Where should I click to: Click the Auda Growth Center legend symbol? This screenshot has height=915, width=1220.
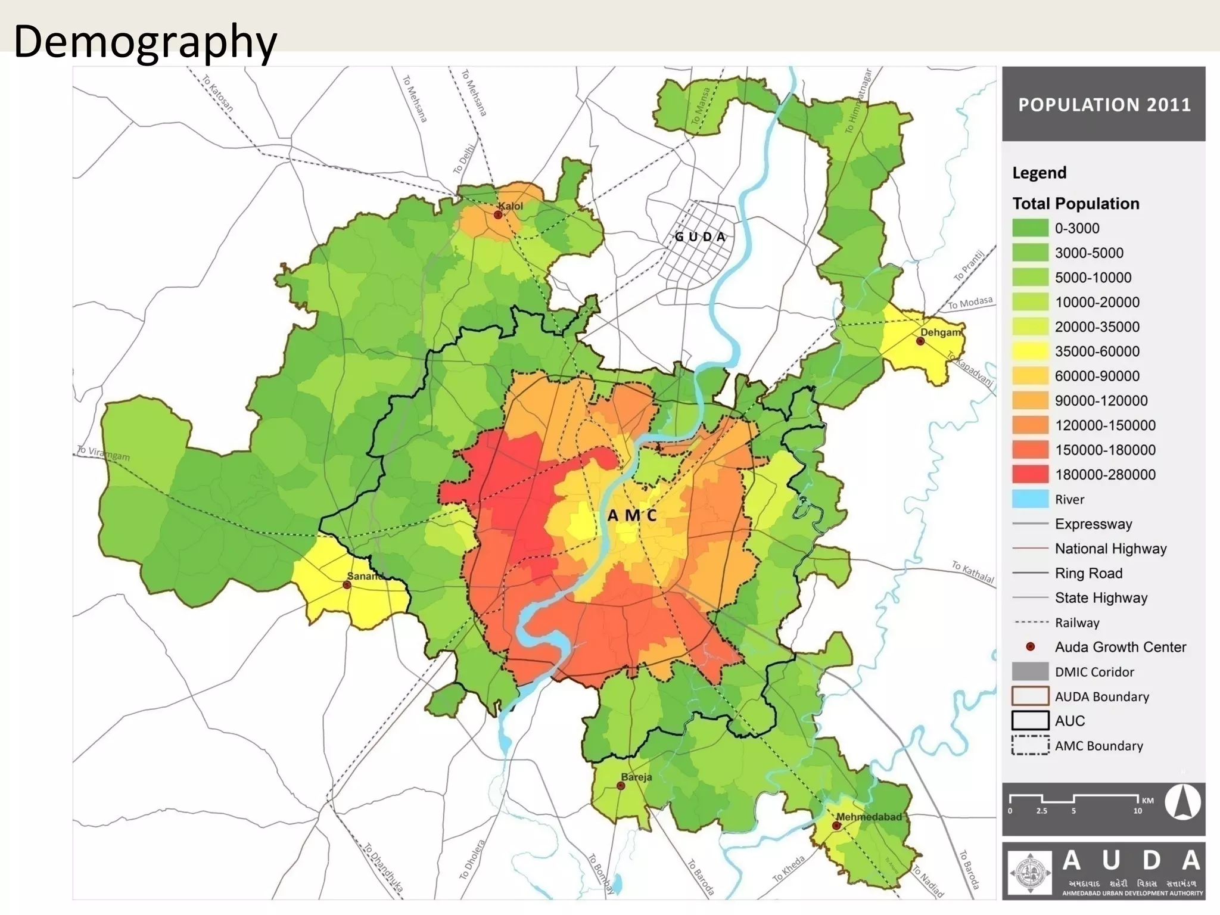pyautogui.click(x=1030, y=647)
